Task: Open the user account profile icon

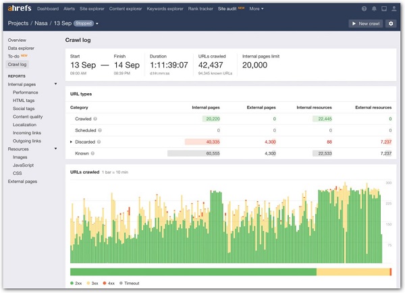Action: 394,9
